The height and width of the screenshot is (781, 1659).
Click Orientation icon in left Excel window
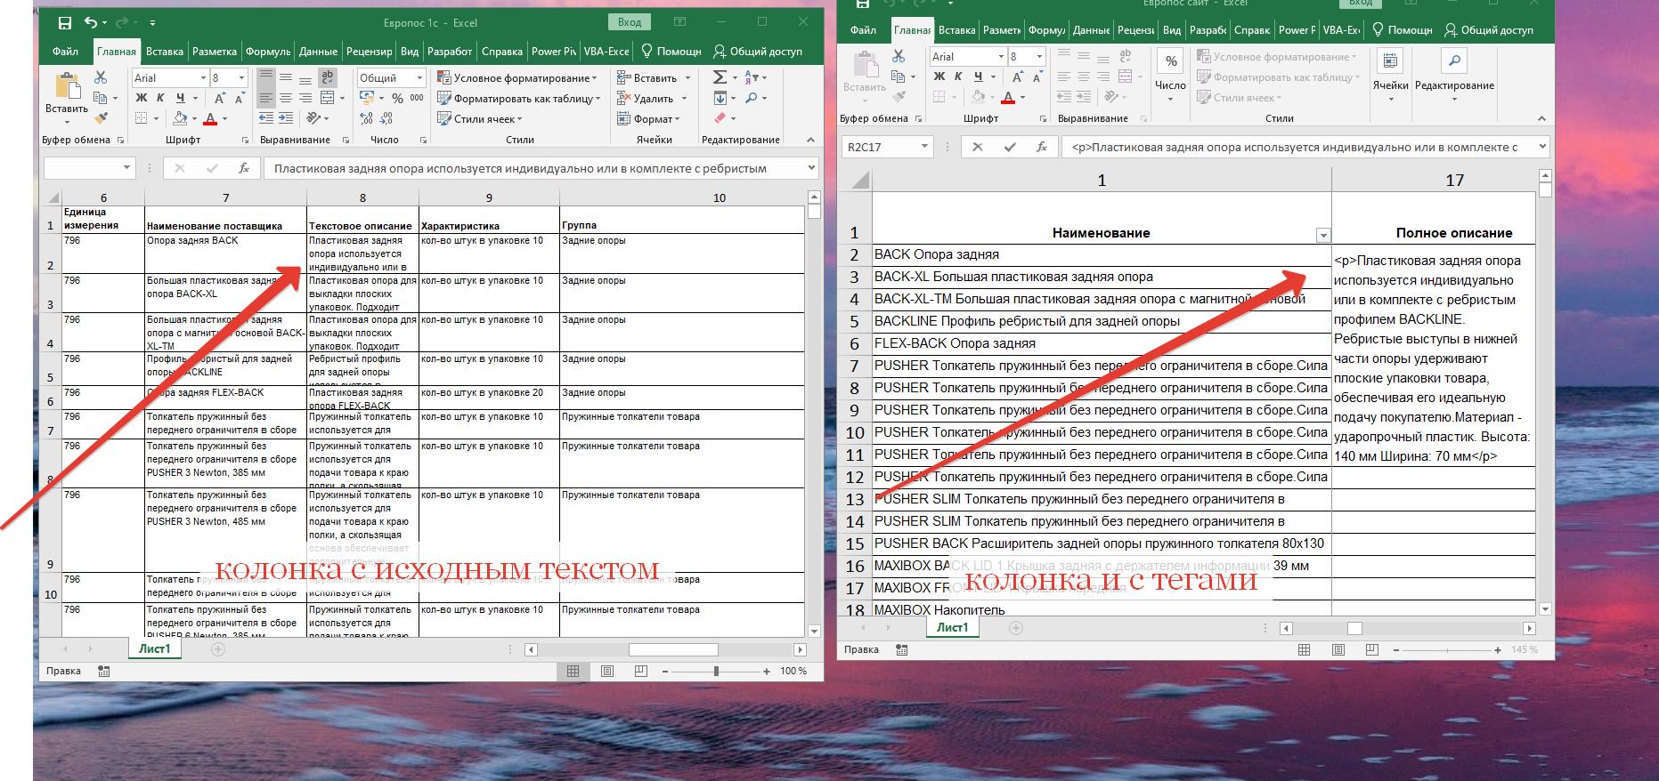coord(313,118)
